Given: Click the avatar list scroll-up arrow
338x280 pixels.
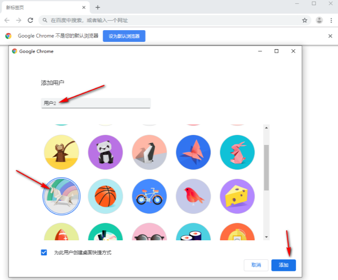Looking at the screenshot, I should point(266,128).
